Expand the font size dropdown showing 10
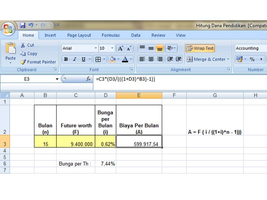 (112, 48)
